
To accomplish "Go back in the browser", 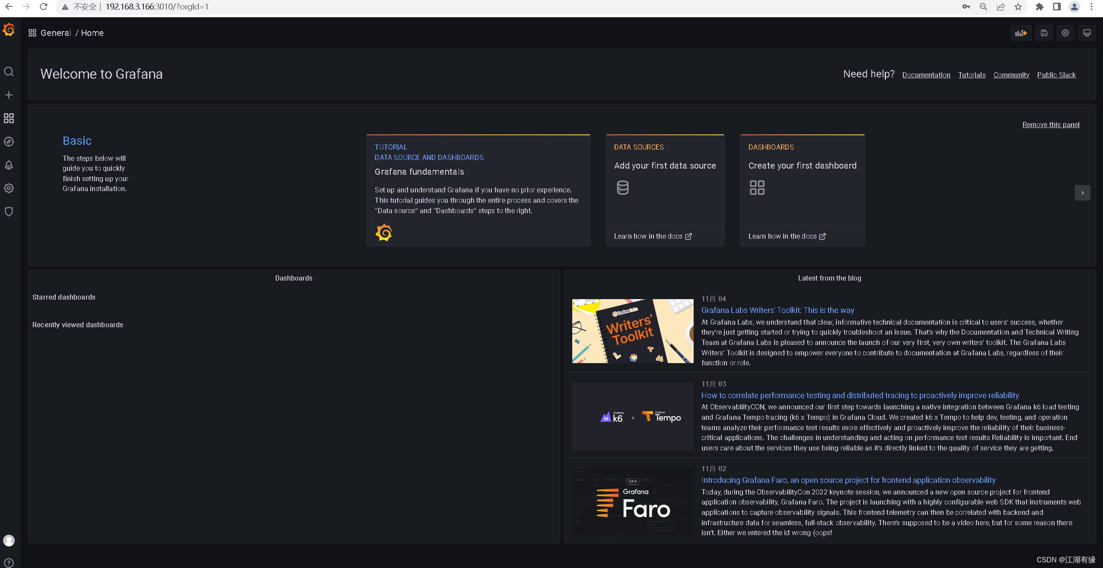I will 9,7.
